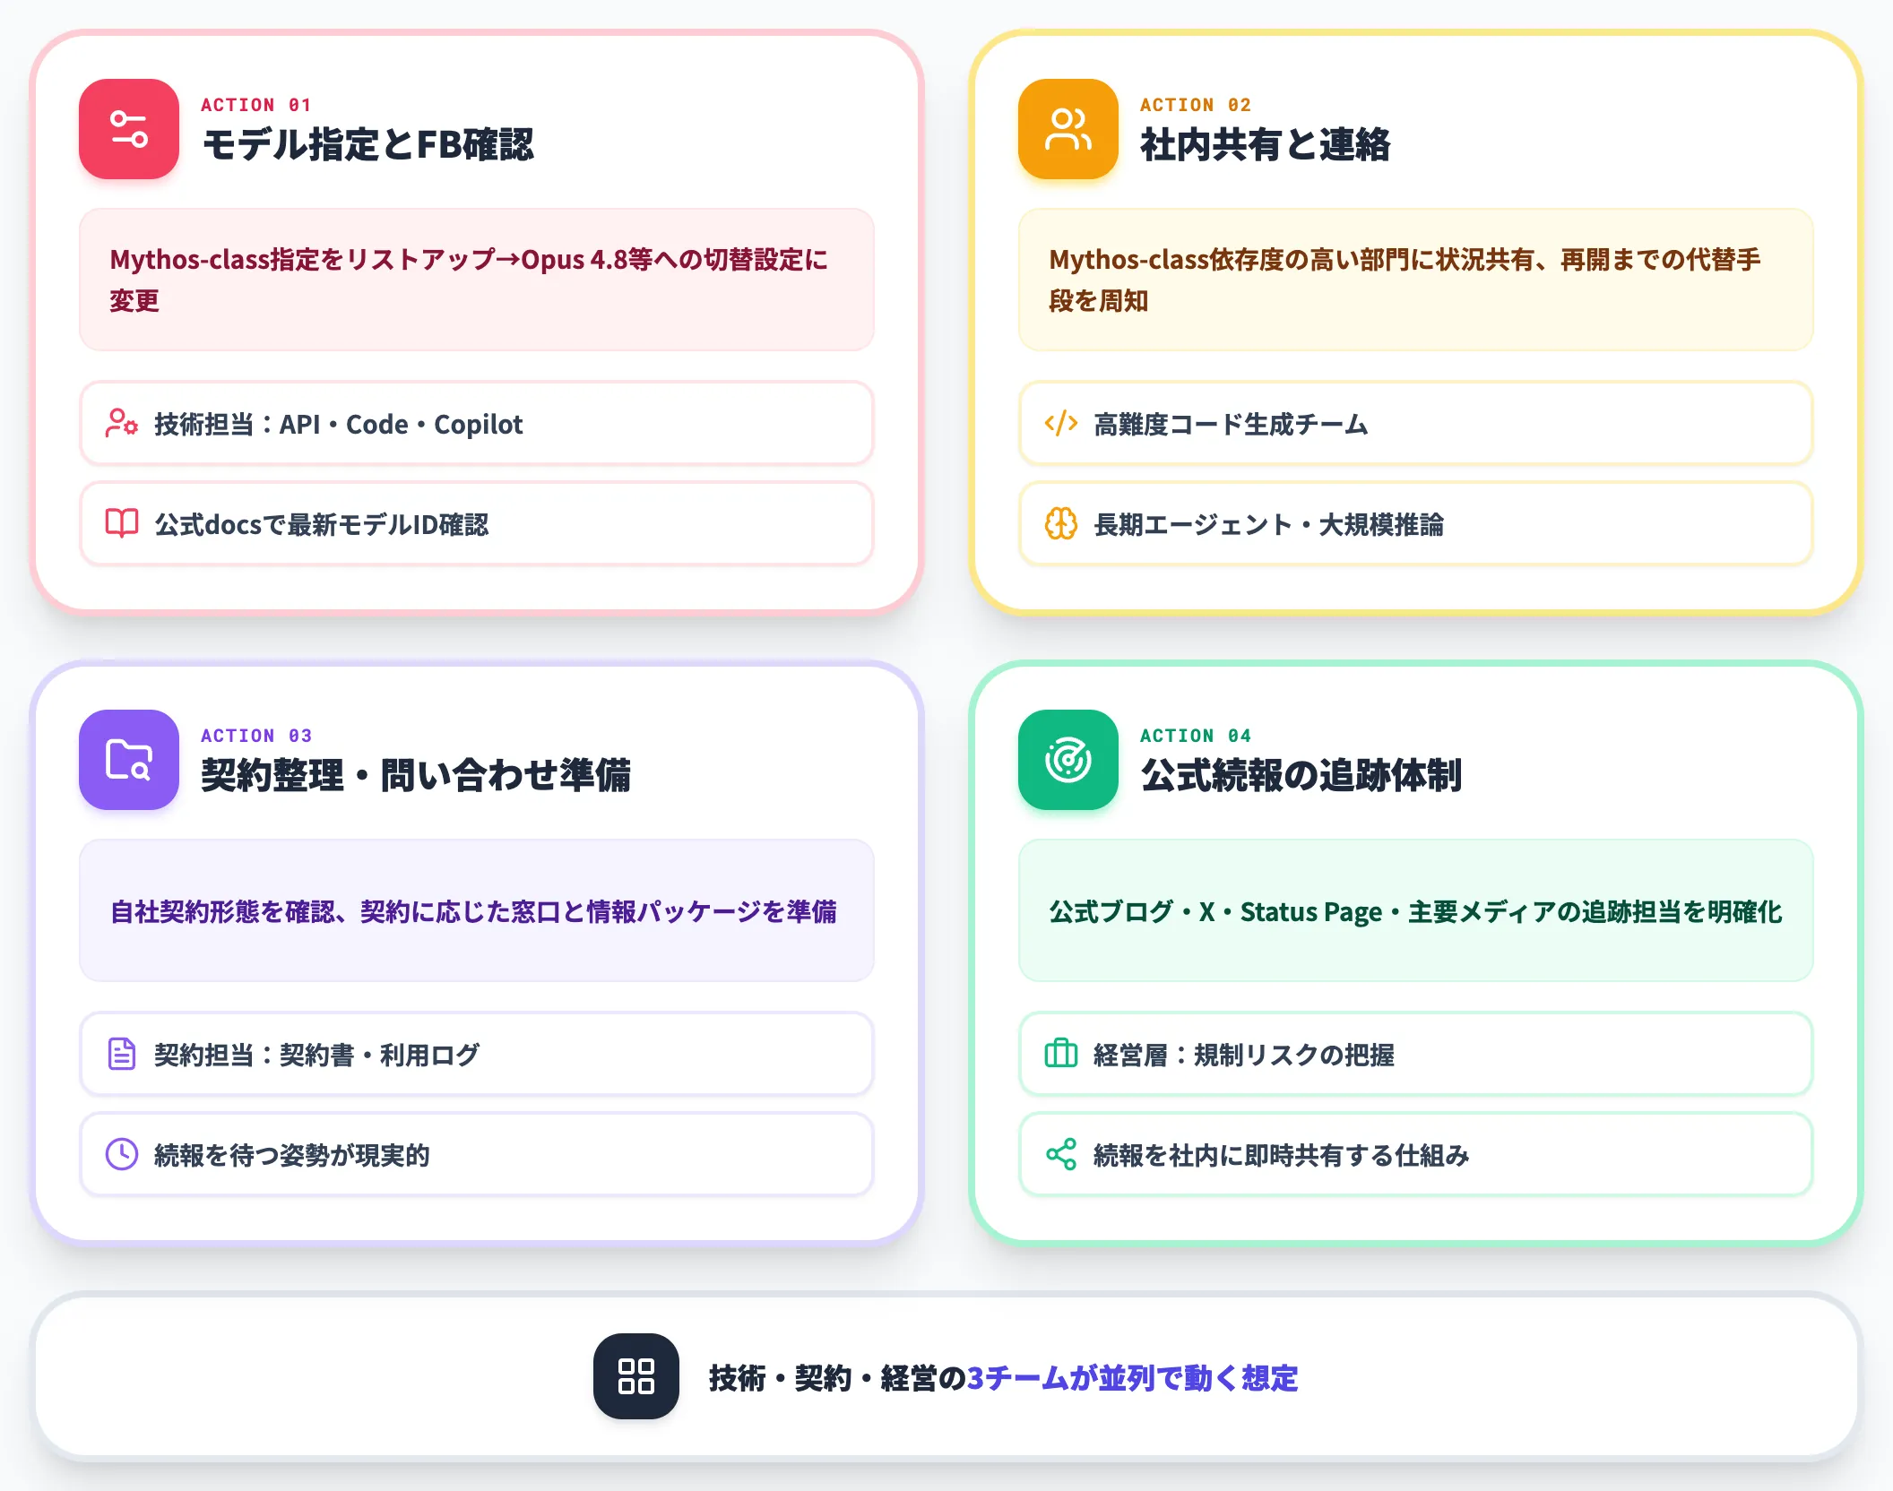Screen dimensions: 1893x1491
Task: Click the green box about 公式ブログ・X・Status Page
Action: coord(1416,910)
